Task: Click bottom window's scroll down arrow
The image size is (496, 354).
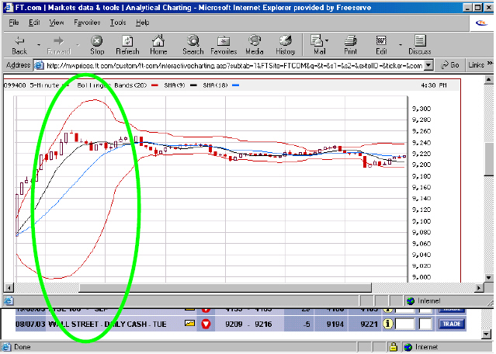Action: click(x=487, y=334)
